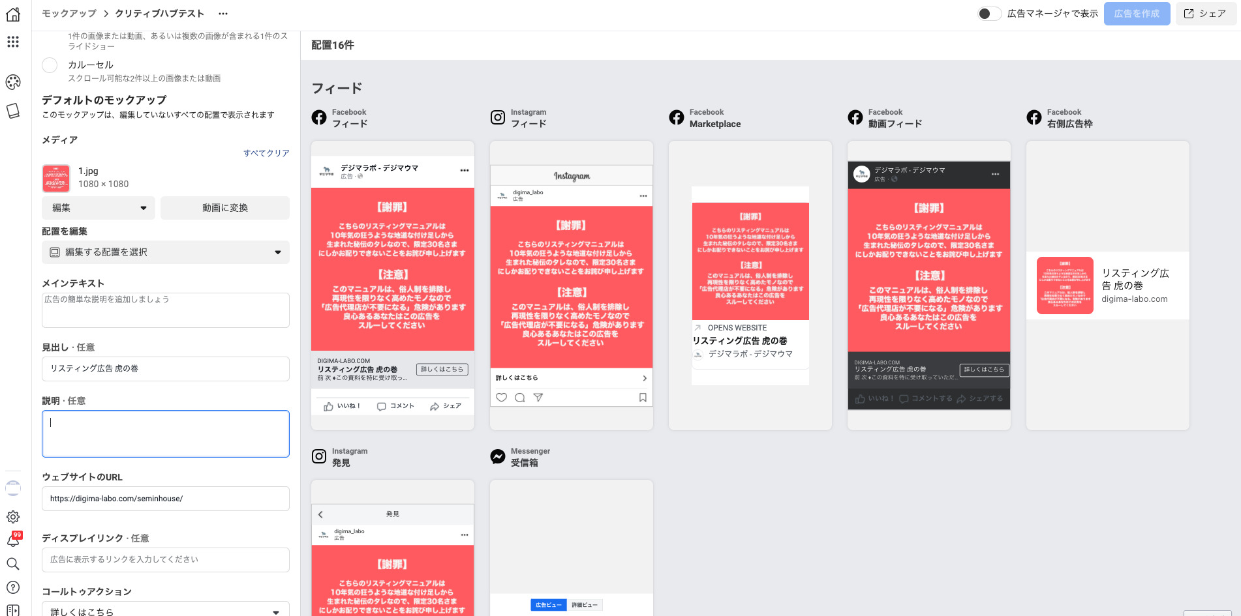Image resolution: width=1241 pixels, height=616 pixels.
Task: Open the help question mark icon
Action: 13,587
